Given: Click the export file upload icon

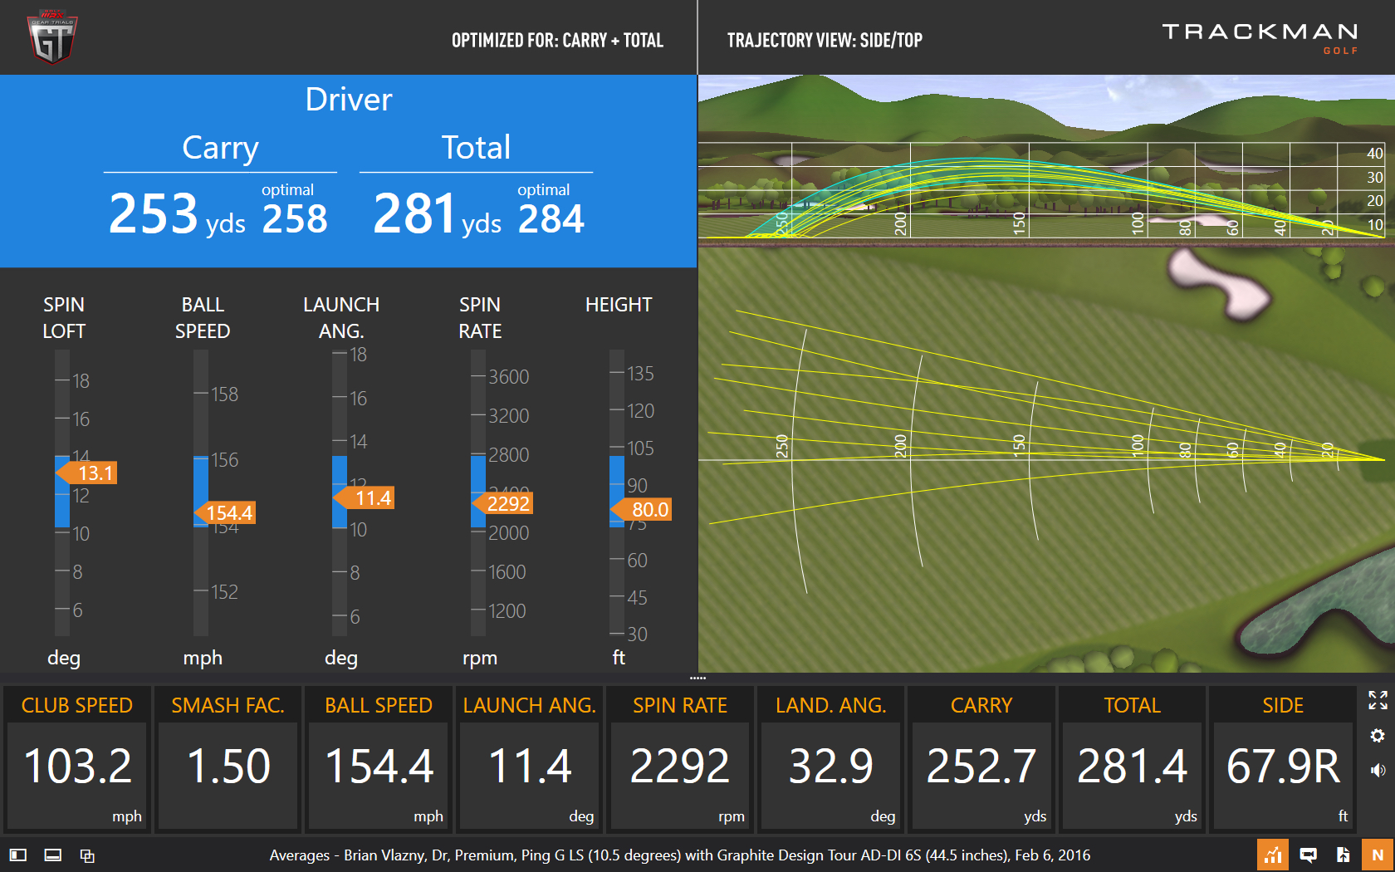Looking at the screenshot, I should pos(1343,855).
